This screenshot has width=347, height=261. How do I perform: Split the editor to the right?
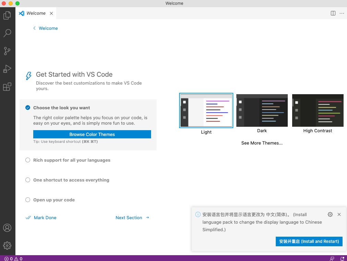[333, 13]
